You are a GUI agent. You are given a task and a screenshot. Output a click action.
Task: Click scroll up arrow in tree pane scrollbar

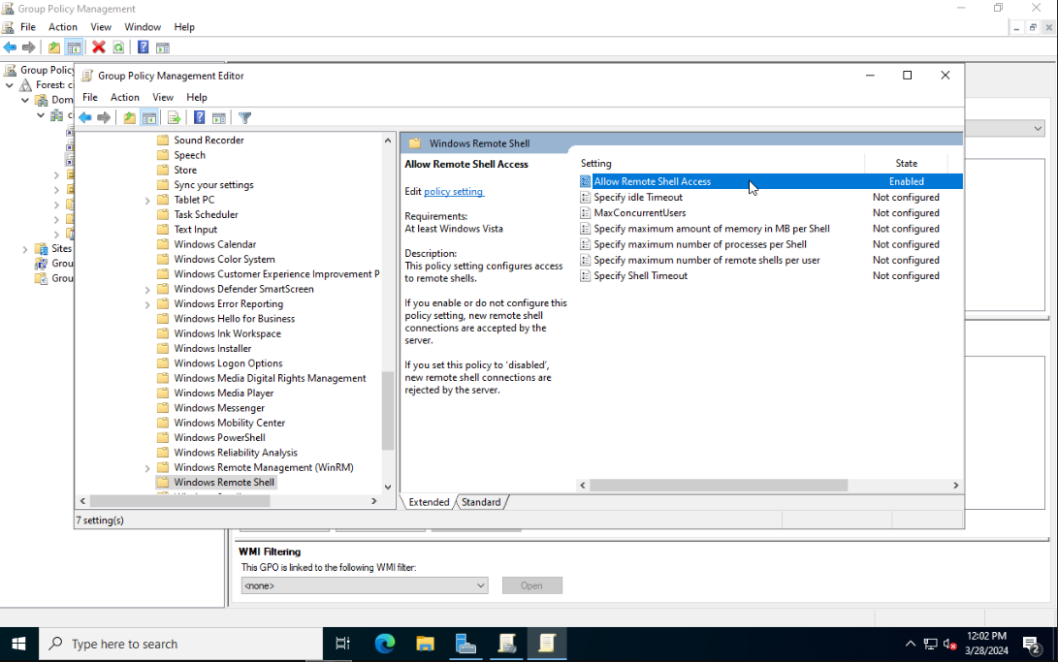pyautogui.click(x=387, y=141)
